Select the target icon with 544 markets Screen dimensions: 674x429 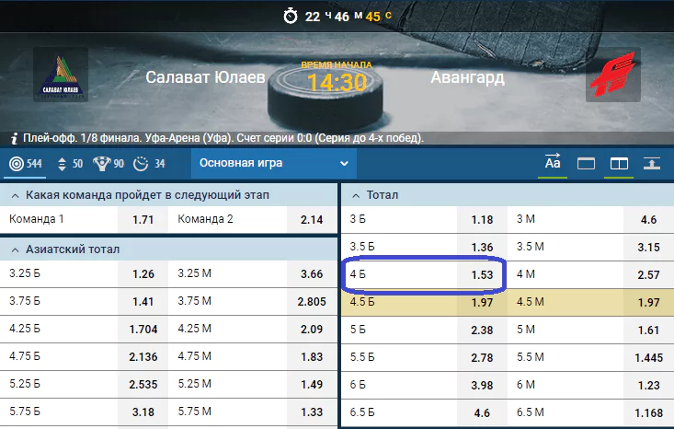(x=26, y=164)
